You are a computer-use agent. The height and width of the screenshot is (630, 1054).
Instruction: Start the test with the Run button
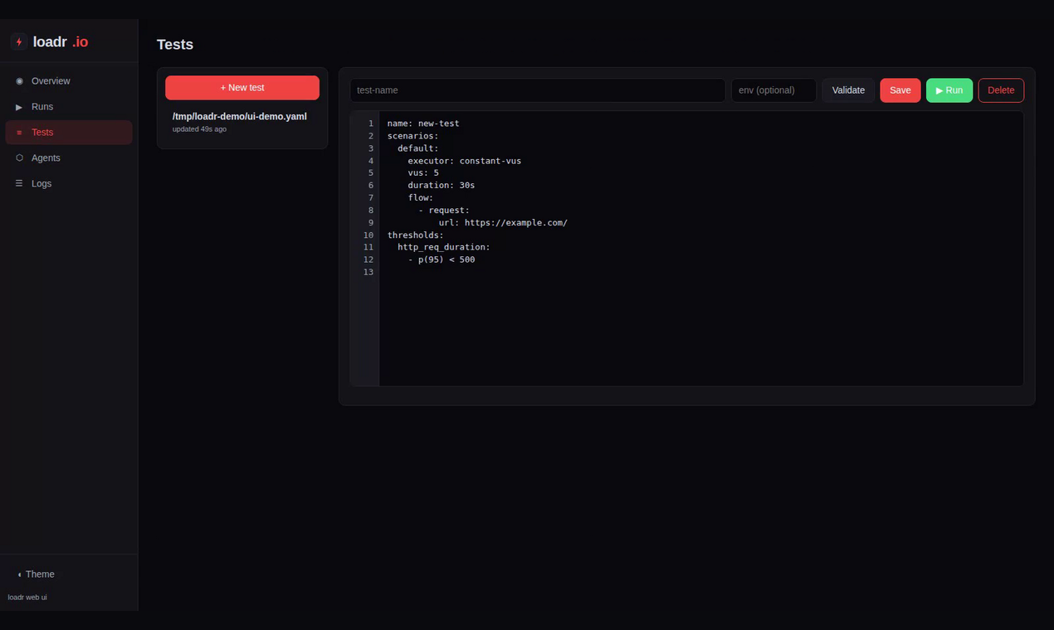point(949,90)
